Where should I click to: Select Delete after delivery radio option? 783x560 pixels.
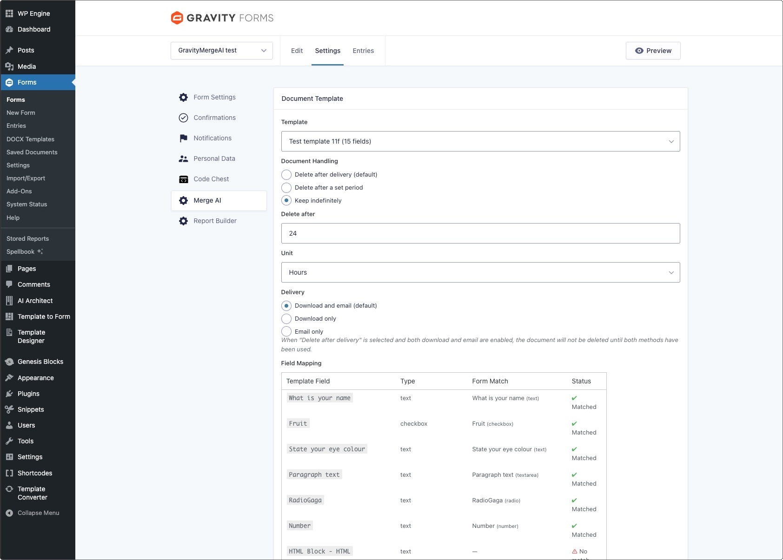(286, 175)
